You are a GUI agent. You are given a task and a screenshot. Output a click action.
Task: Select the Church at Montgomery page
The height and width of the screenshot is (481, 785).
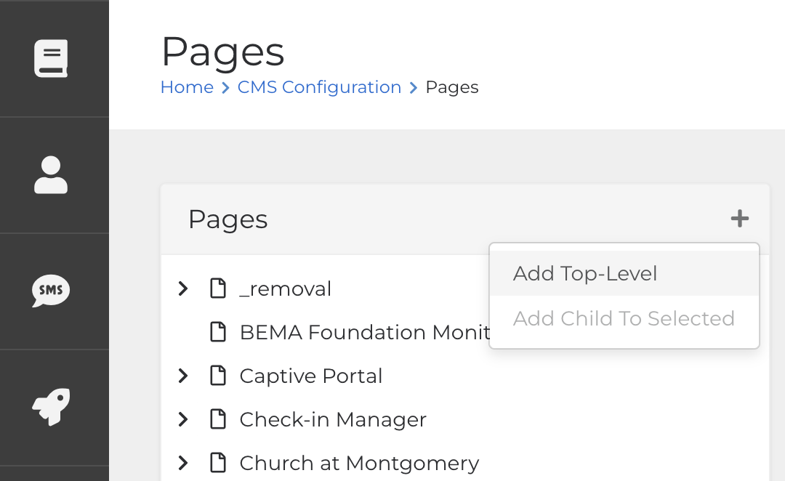pos(359,463)
